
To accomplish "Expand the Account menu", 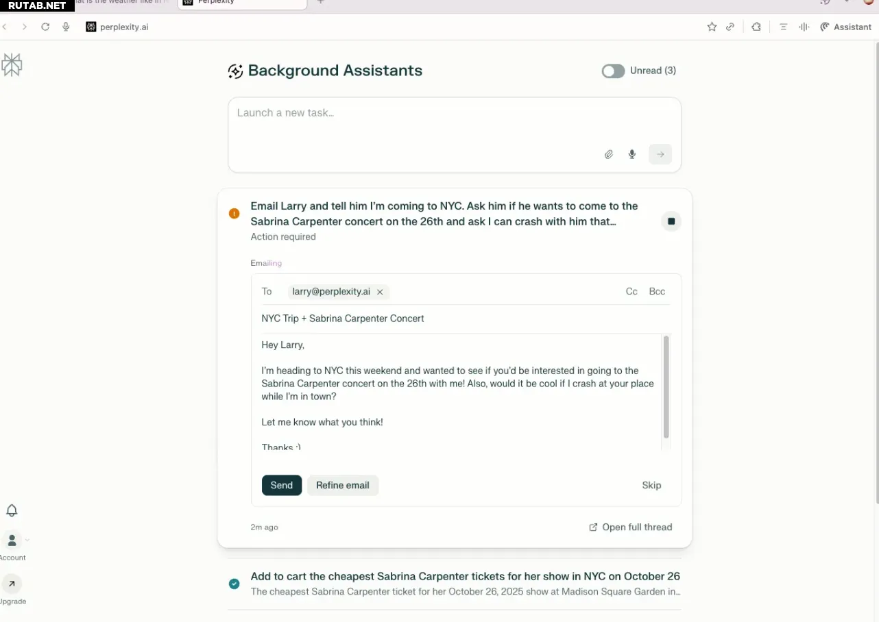I will [x=12, y=540].
